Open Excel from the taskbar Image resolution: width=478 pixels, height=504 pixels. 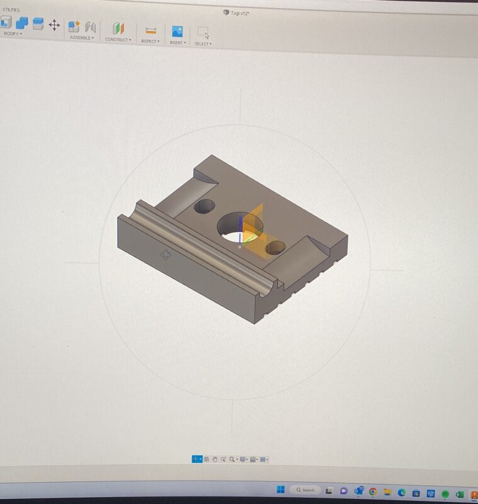[460, 495]
